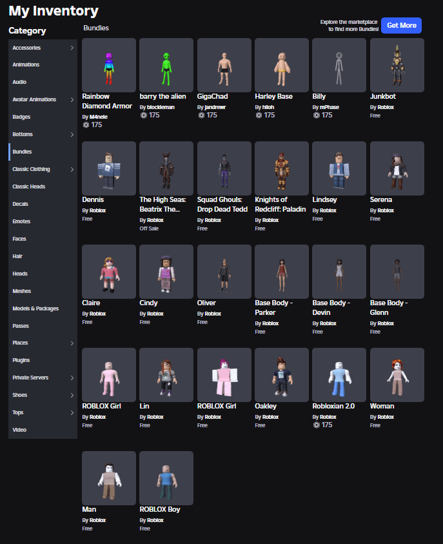Open the Man bundle thumbnail
The height and width of the screenshot is (544, 443).
click(x=109, y=478)
